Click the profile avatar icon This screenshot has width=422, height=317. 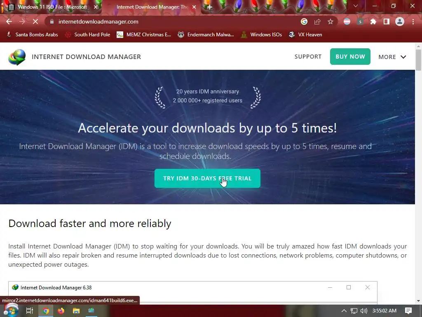pyautogui.click(x=400, y=21)
